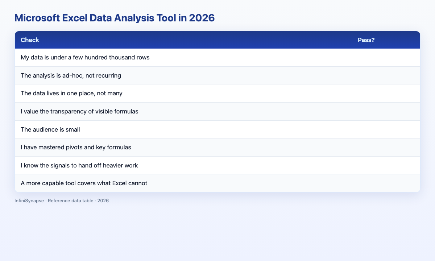Click row 'The analysis is ad-hoc, not recurring'
Viewport: 435px width, 261px height.
(217, 75)
